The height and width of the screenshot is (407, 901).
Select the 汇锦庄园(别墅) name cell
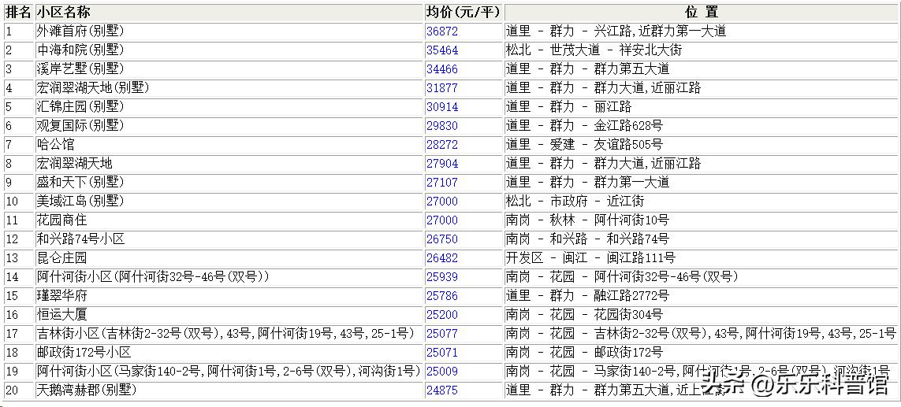229,107
